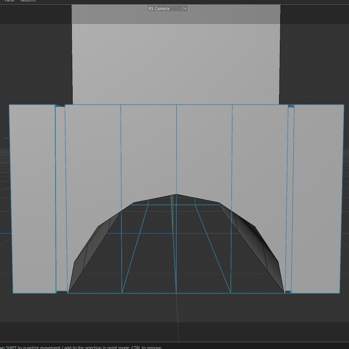349x349 pixels.
Task: Click the apex point of the arch
Action: click(177, 194)
